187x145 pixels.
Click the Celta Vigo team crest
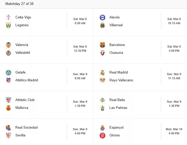[8, 17]
